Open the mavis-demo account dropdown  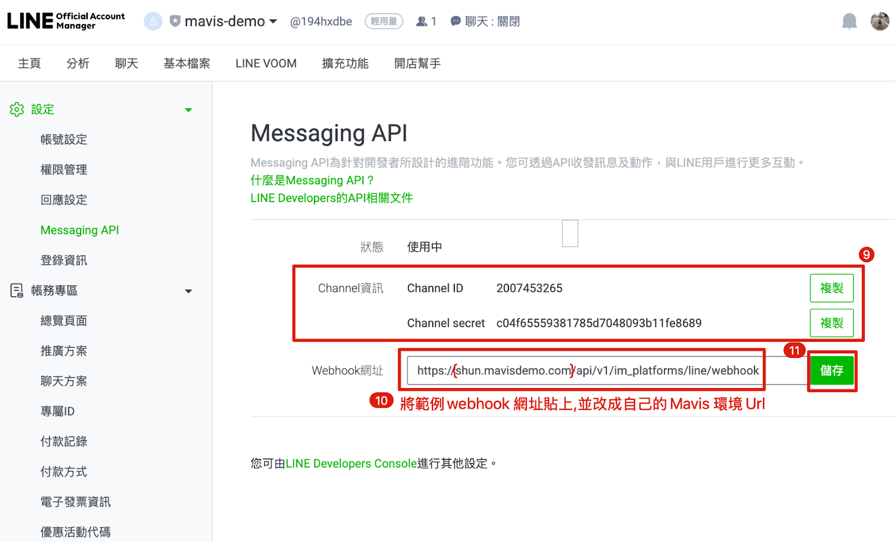230,21
